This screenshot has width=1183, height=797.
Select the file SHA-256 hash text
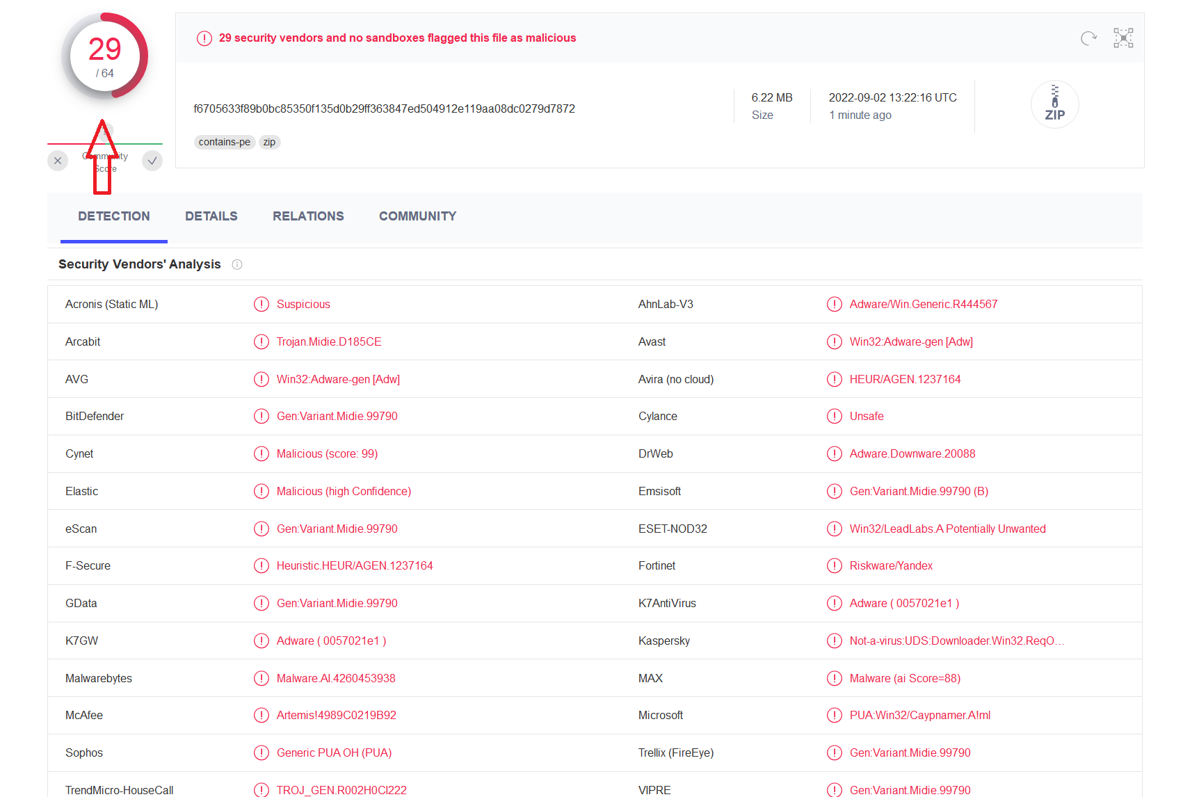pyautogui.click(x=384, y=108)
